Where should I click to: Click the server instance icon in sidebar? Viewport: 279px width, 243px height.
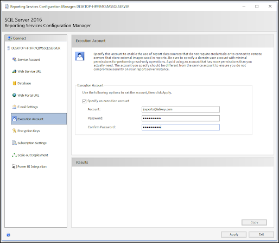click(8, 48)
